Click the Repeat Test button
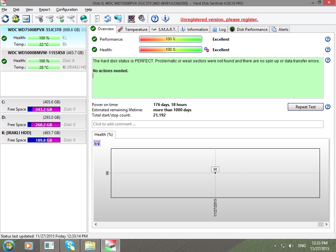This screenshot has width=336, height=252. click(305, 107)
